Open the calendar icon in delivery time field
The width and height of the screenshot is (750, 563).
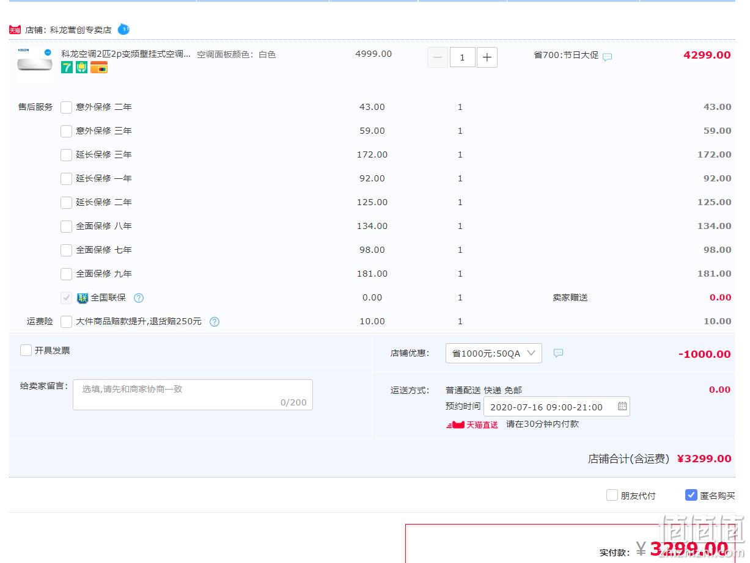[x=622, y=406]
